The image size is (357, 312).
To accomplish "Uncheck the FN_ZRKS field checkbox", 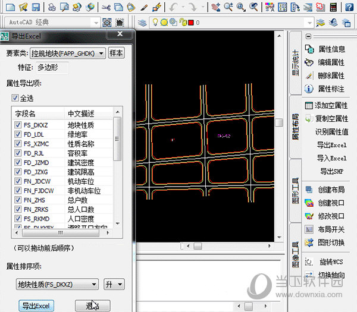I will (18, 209).
